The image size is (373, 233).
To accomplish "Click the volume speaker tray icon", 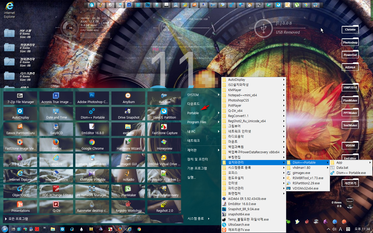I will [x=334, y=229].
